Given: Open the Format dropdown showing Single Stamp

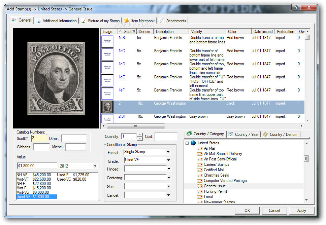Looking at the screenshot, I should 168,152.
